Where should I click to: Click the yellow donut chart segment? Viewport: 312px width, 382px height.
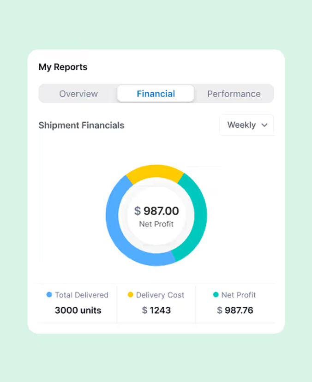click(154, 172)
